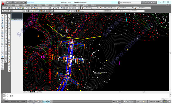The width and height of the screenshot is (172, 104).
Task: Click the Line tool at the top of the draw toolbar
Action: pos(6,15)
